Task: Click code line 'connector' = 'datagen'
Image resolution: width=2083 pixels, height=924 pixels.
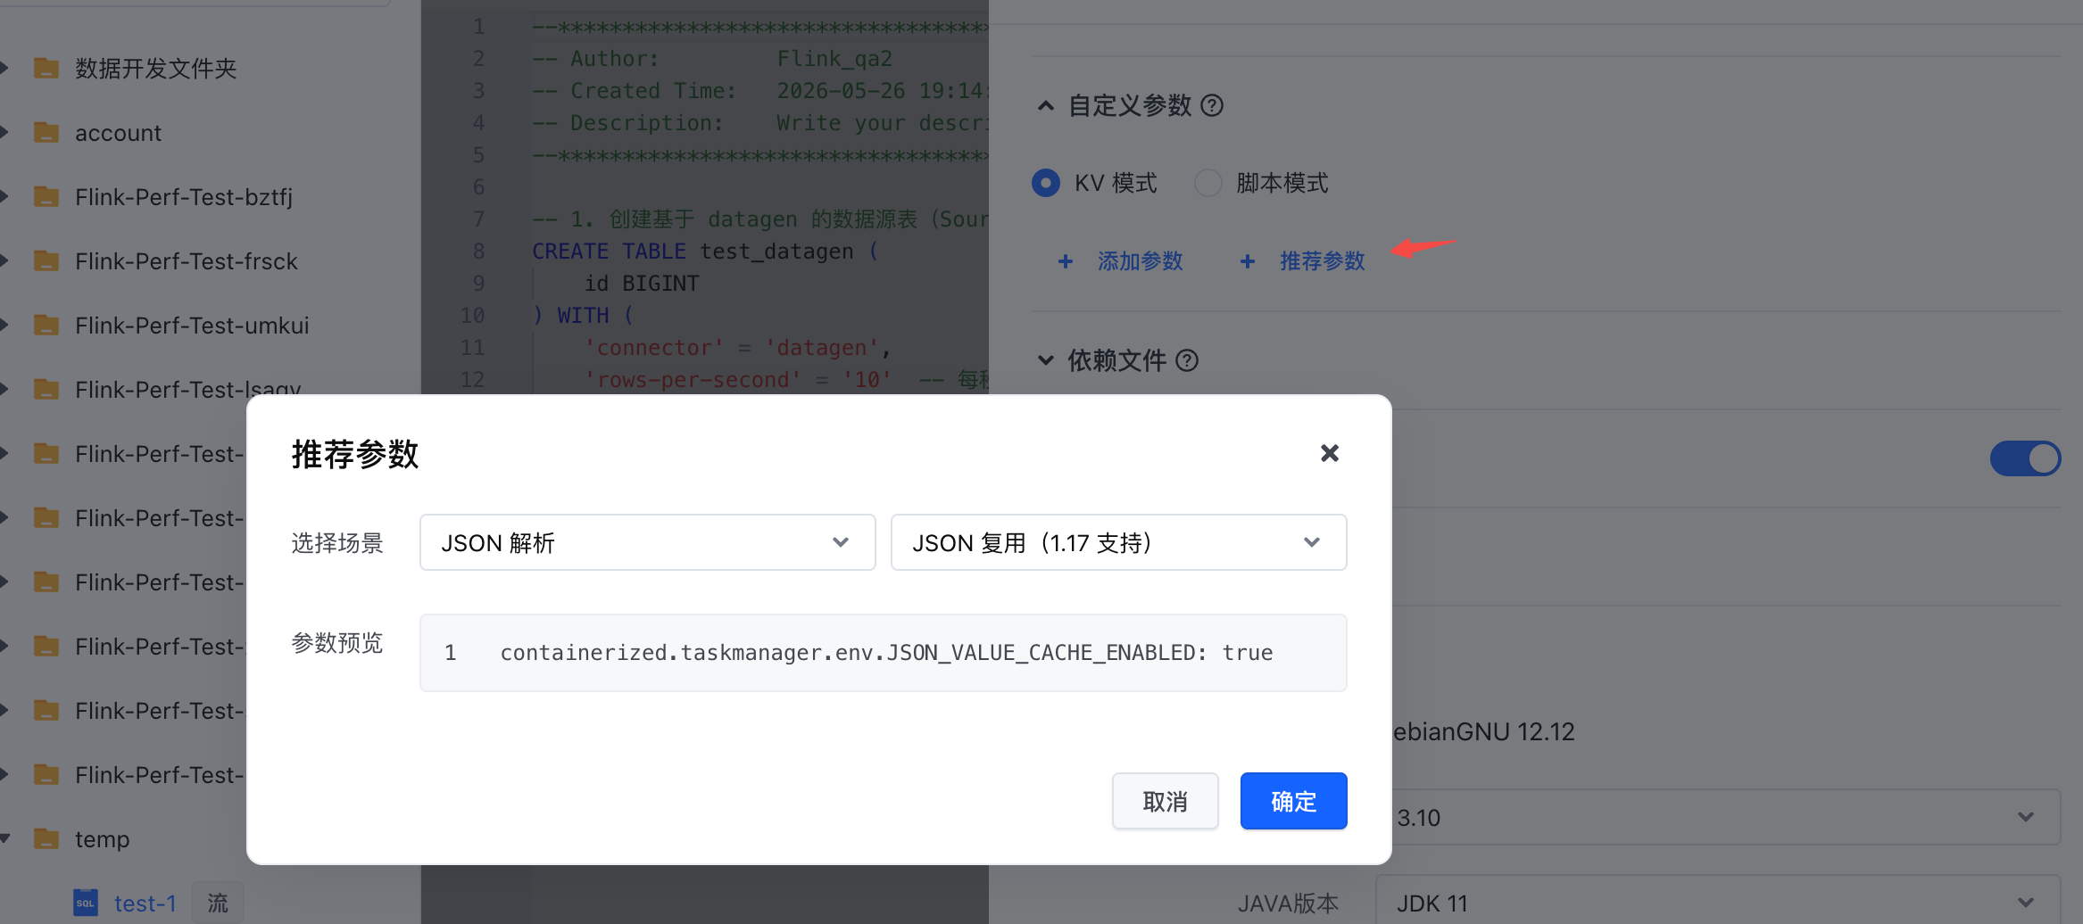Action: (737, 348)
